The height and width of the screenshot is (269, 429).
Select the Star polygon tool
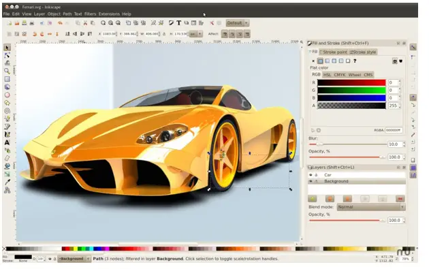tap(7, 103)
